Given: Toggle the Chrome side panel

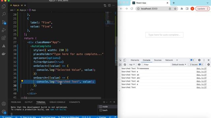Looking at the screenshot, I should (187, 9).
